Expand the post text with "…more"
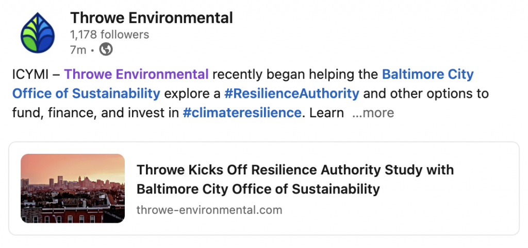Viewport: 528px width, 248px height. point(373,113)
